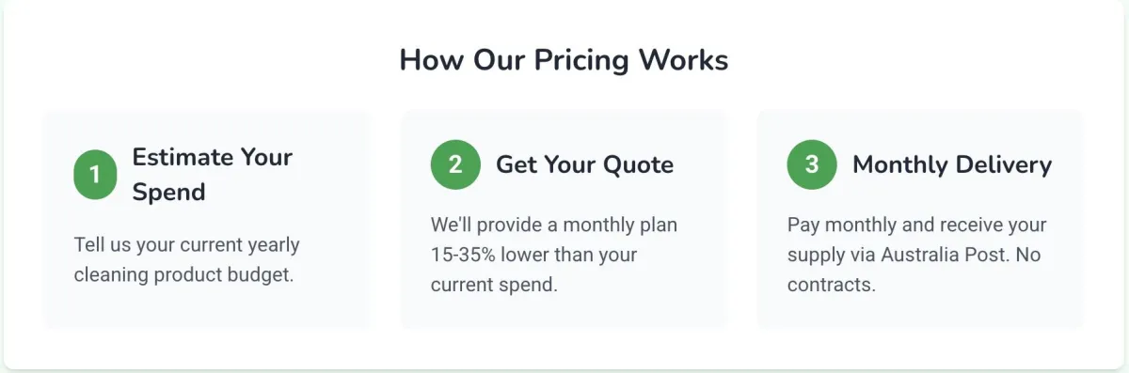Image resolution: width=1129 pixels, height=373 pixels.
Task: Click the word "Delivery" in the third card title
Action: pos(1001,164)
